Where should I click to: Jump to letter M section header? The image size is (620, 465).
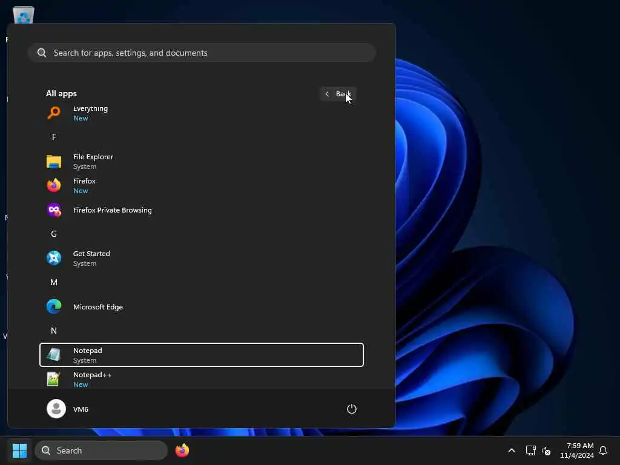(54, 282)
